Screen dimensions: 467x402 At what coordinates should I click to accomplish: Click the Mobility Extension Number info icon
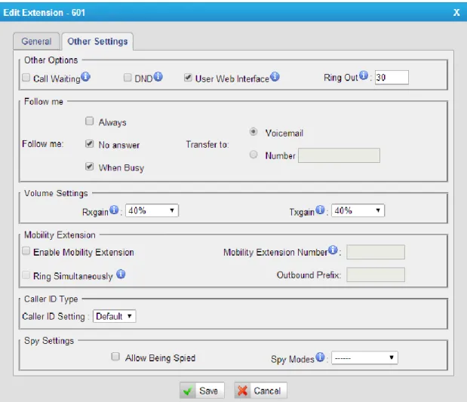[333, 250]
